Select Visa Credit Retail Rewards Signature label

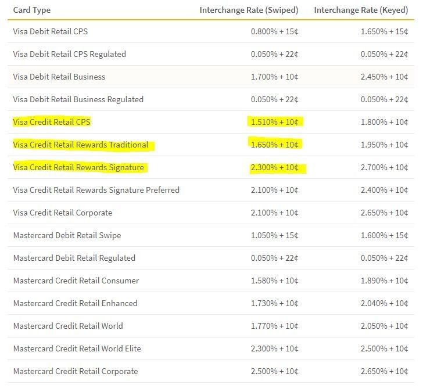click(x=78, y=167)
